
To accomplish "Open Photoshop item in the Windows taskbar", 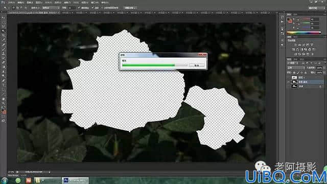I will pos(75,180).
